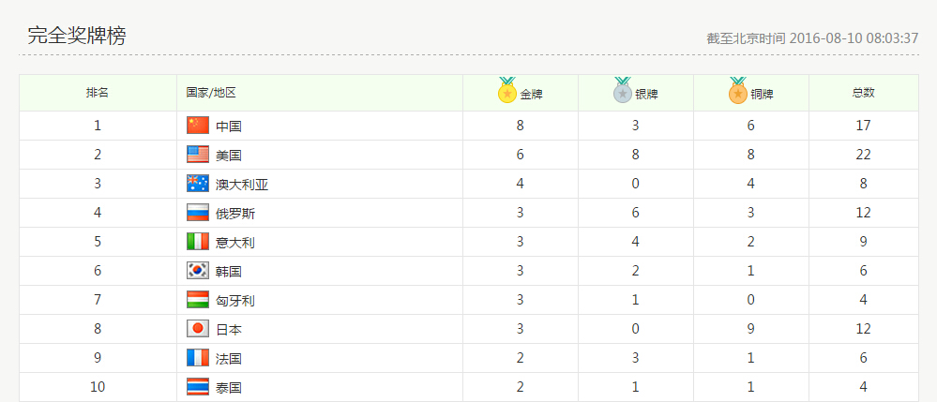Viewport: 937px width, 402px height.
Task: Click the Russia flag icon
Action: (197, 213)
